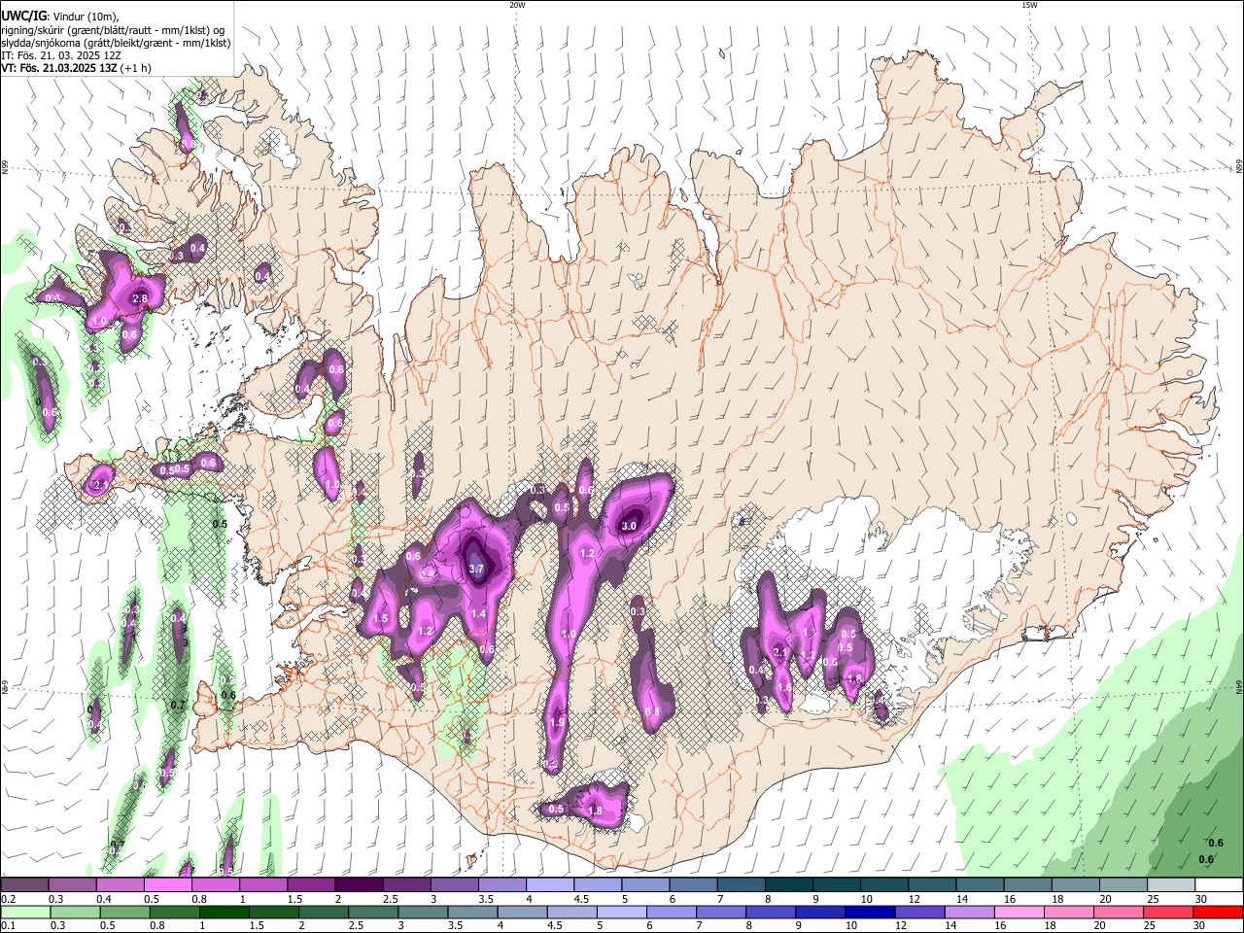This screenshot has height=933, width=1244.
Task: Click the crimson 25 mm swatch in lower legend
Action: pos(1167,913)
